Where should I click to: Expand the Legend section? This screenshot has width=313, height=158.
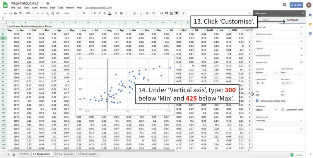[279, 48]
